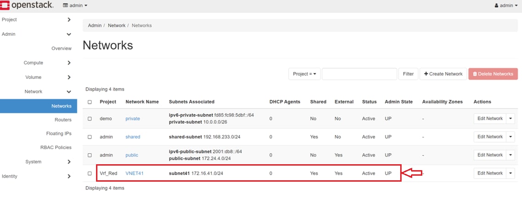Click Delete Networks button

point(493,74)
